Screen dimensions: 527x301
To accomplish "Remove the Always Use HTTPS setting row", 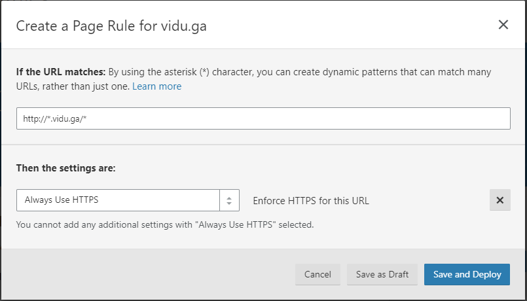I will (500, 200).
